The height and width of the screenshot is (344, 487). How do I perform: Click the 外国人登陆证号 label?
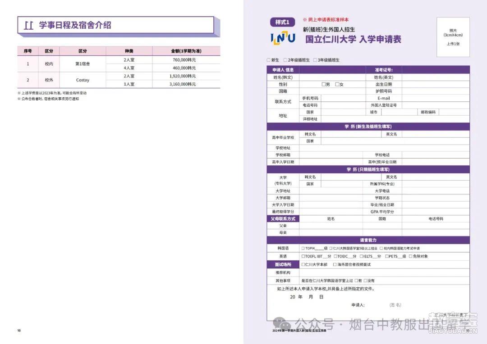384,105
